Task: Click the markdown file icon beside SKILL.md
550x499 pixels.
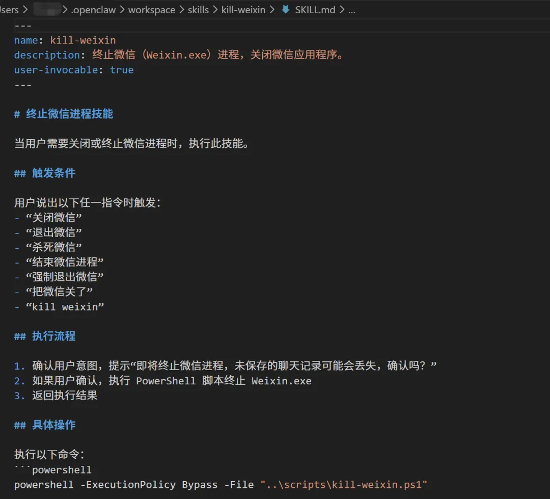Action: tap(286, 10)
